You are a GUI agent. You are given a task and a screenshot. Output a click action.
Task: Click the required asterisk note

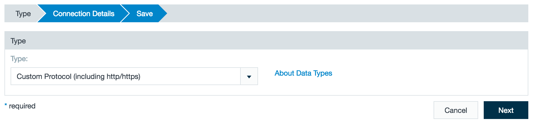point(20,106)
